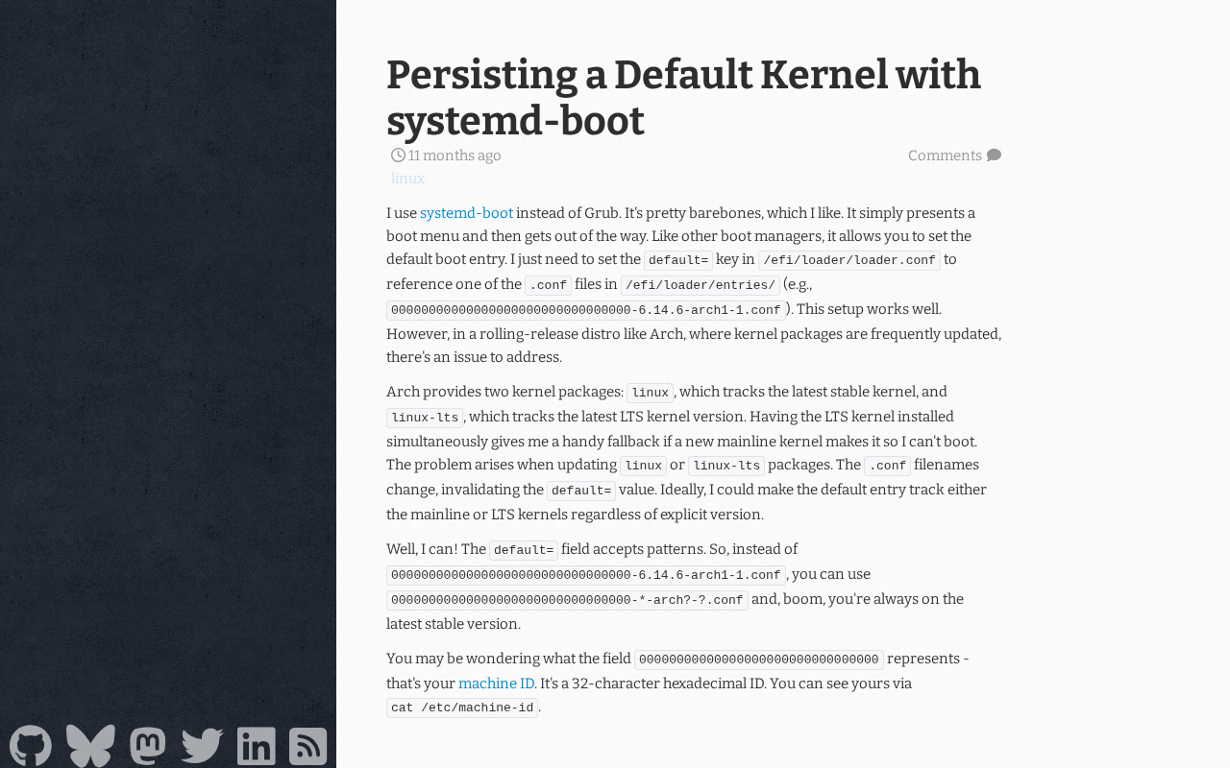Click the /efi/loader/entries/ code snippet
This screenshot has height=768, width=1230.
click(x=701, y=285)
